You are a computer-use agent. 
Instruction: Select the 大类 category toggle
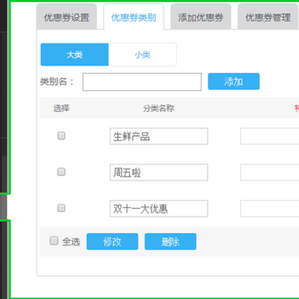click(x=74, y=55)
